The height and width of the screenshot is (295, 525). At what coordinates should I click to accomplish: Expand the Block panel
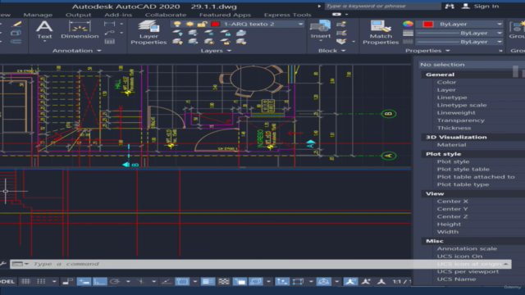point(331,51)
